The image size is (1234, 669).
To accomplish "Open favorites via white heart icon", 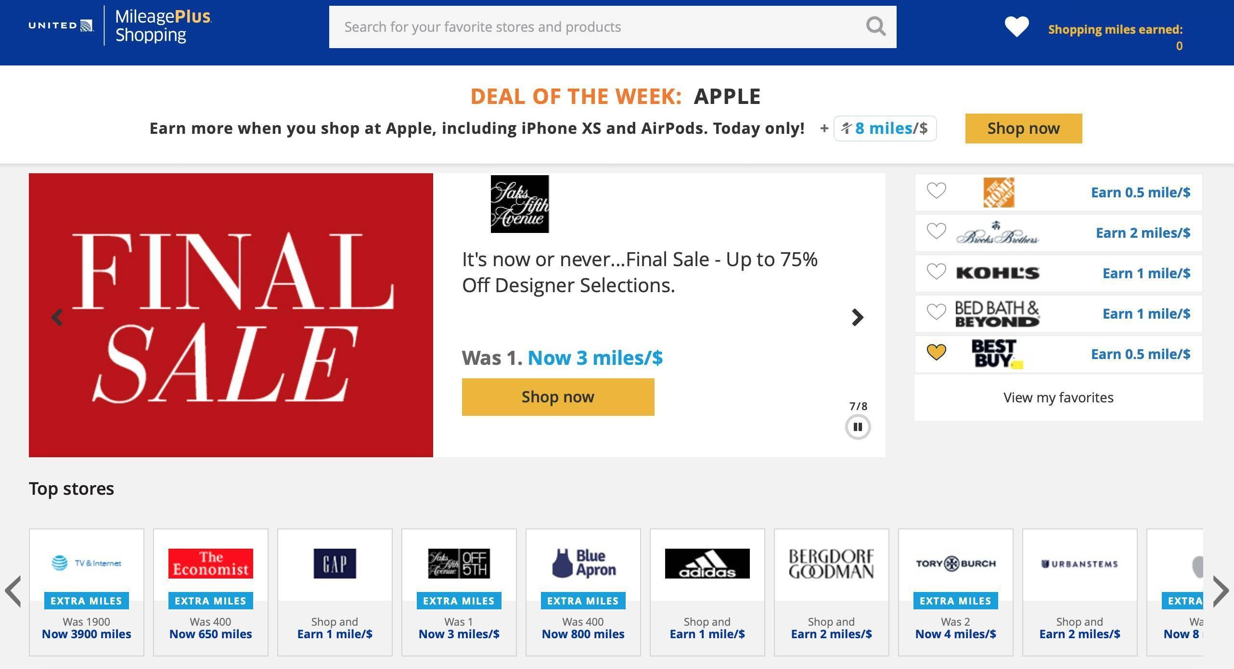I will pyautogui.click(x=1016, y=27).
